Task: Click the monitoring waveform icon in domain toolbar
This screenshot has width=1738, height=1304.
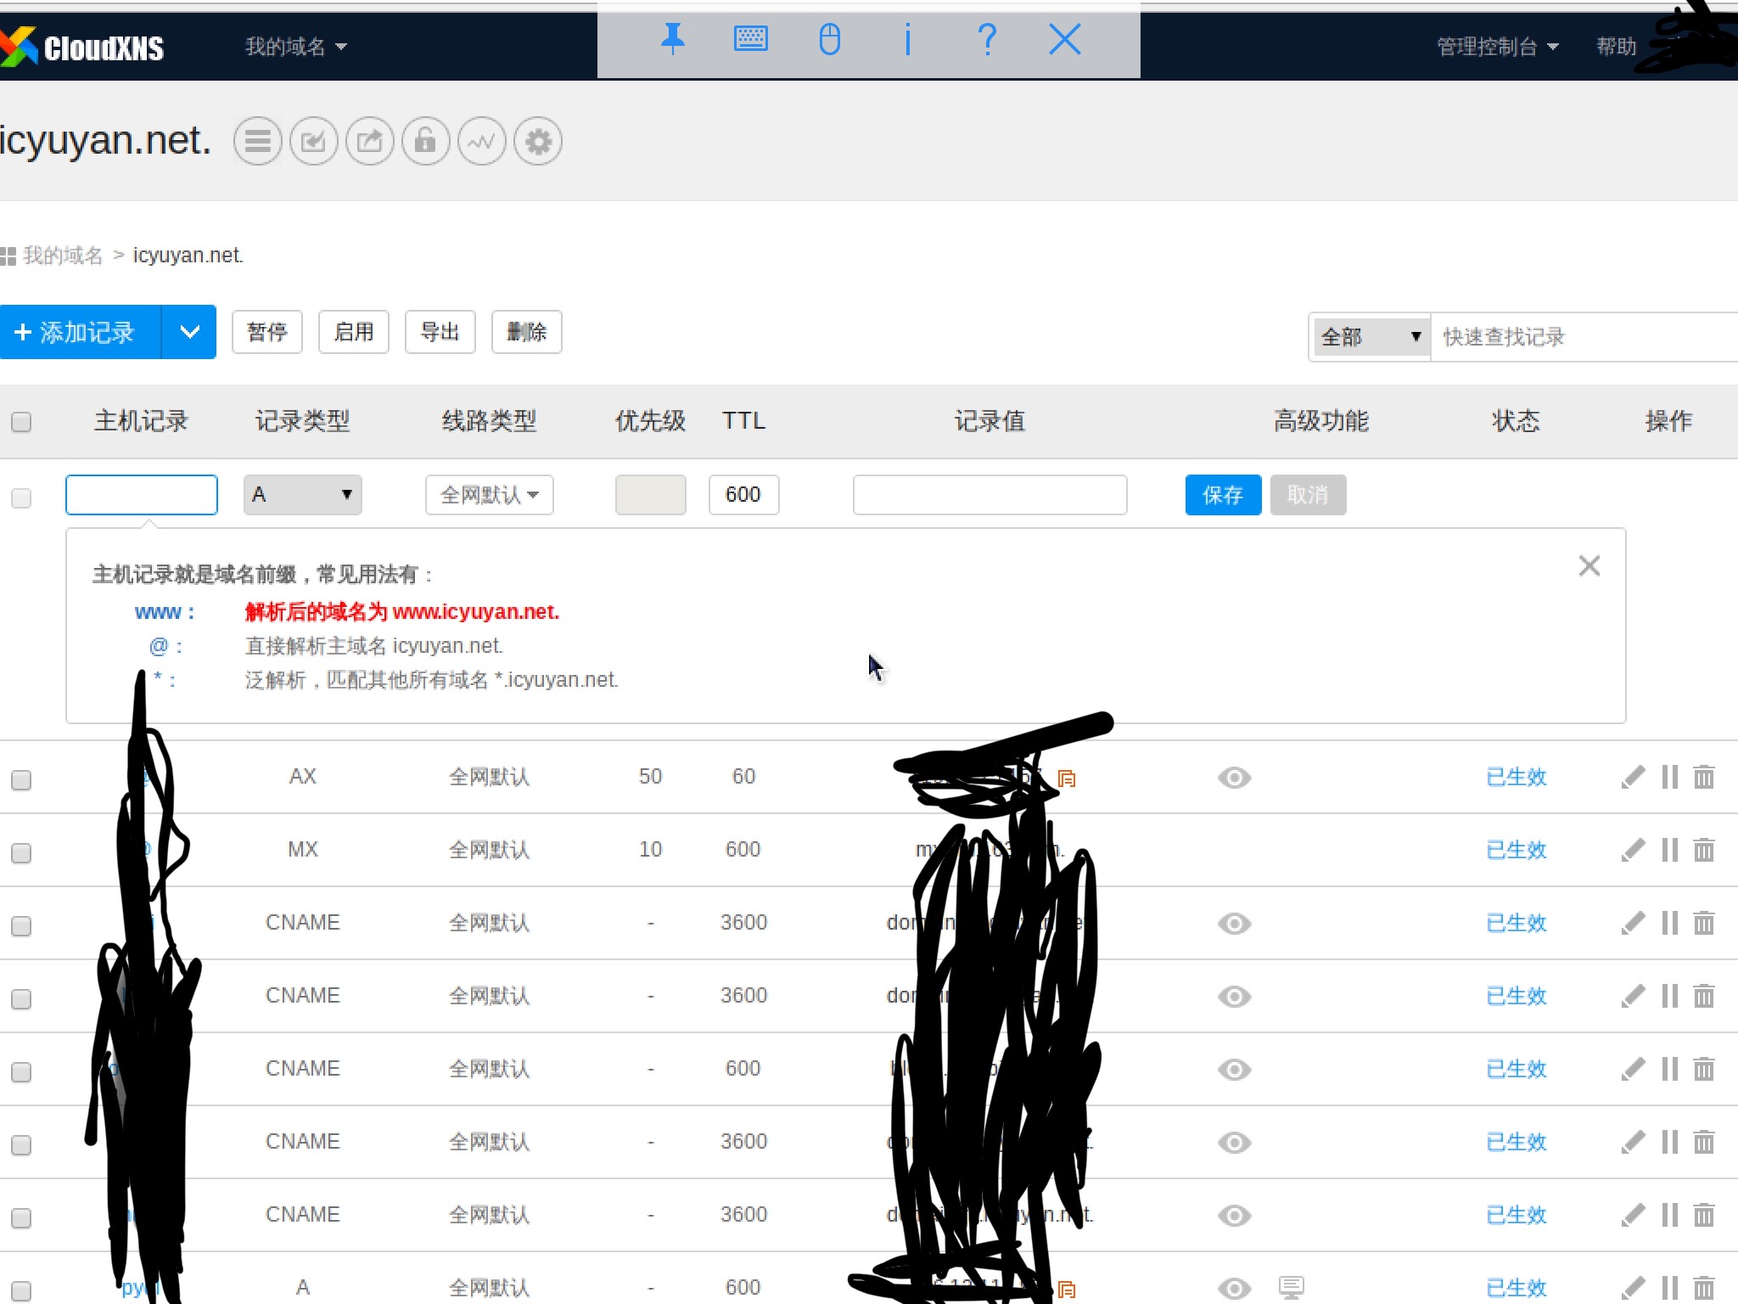Action: (x=481, y=141)
